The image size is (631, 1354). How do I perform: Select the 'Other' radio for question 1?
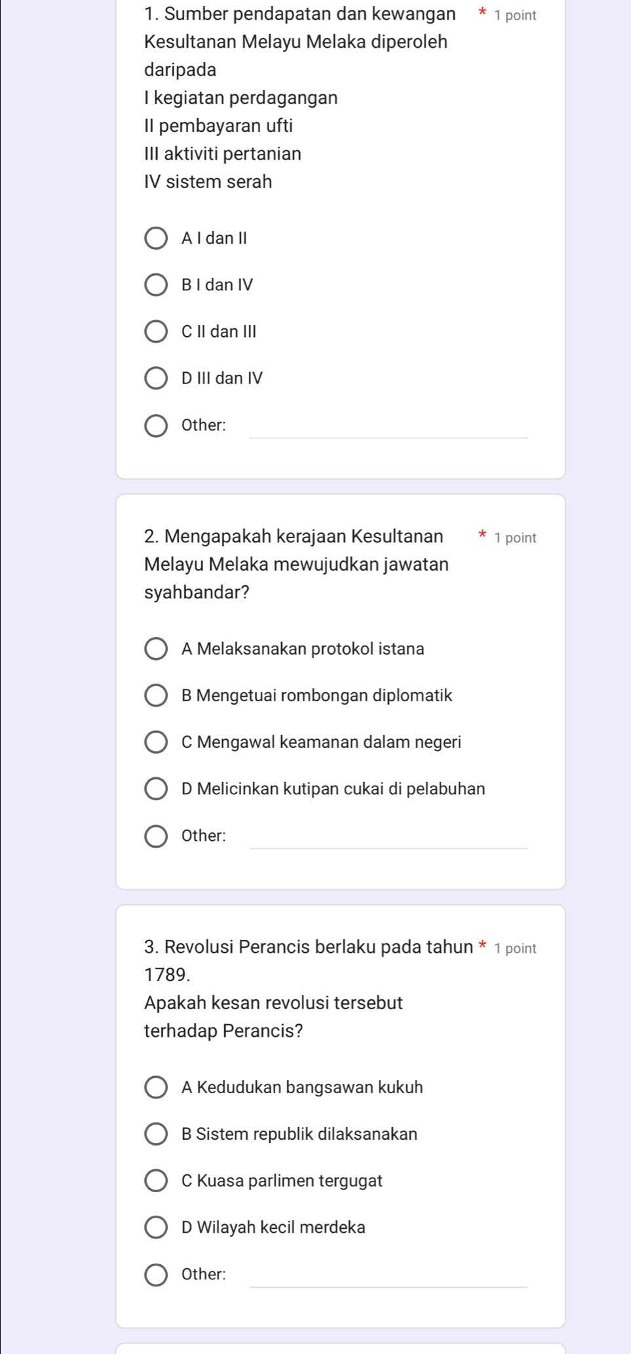[156, 425]
